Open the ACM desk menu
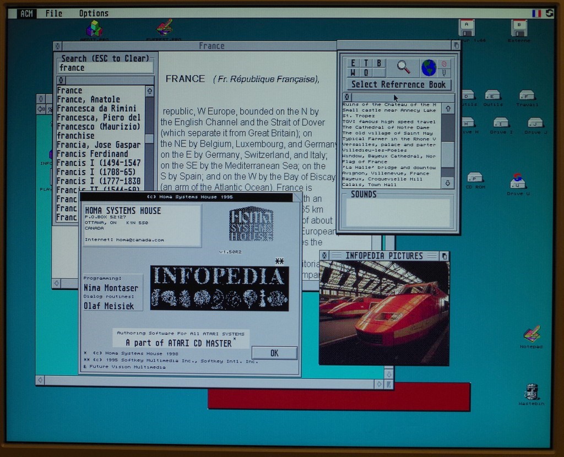564x457 pixels. tap(26, 13)
